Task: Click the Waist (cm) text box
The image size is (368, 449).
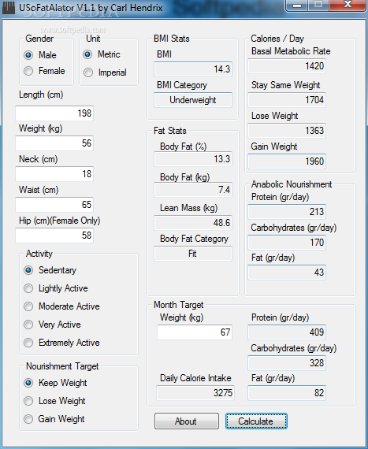Action: click(54, 205)
